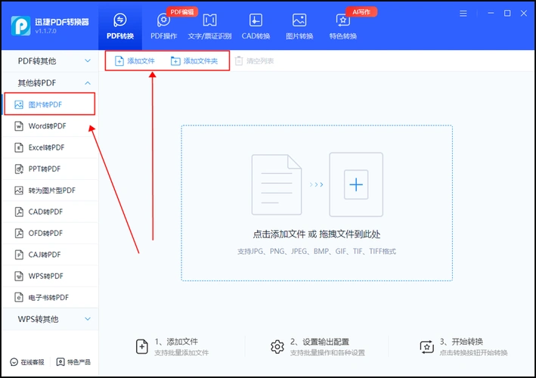Click the Excel转PDF sheet icon

pyautogui.click(x=19, y=147)
